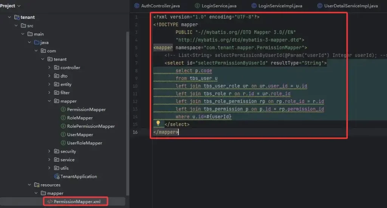
Task: Click the project panel vertical scrollbar
Action: coord(127,113)
